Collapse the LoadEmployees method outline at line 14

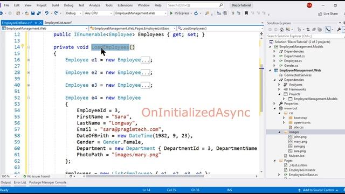tap(29, 47)
